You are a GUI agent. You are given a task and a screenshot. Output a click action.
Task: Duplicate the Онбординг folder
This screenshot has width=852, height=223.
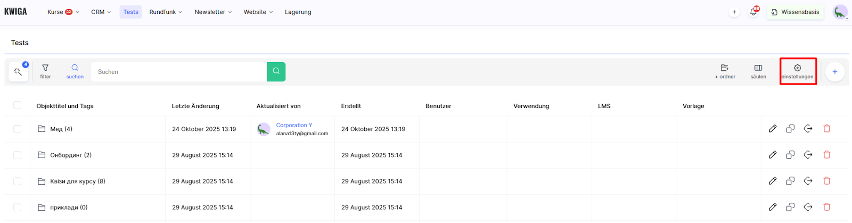click(x=790, y=155)
